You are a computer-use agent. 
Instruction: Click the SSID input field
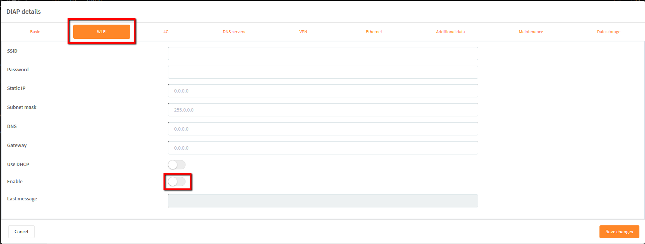coord(323,53)
